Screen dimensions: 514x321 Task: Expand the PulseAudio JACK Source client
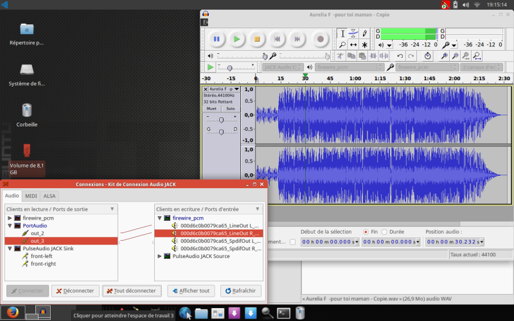pos(160,256)
